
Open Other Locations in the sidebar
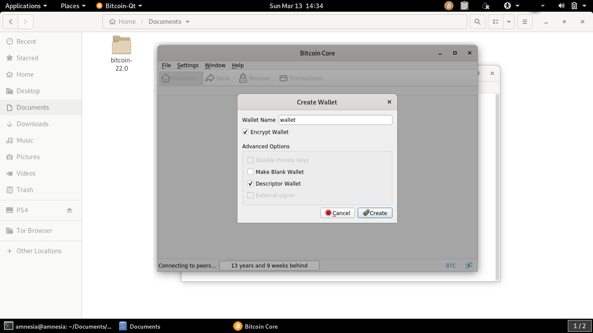tap(41, 251)
